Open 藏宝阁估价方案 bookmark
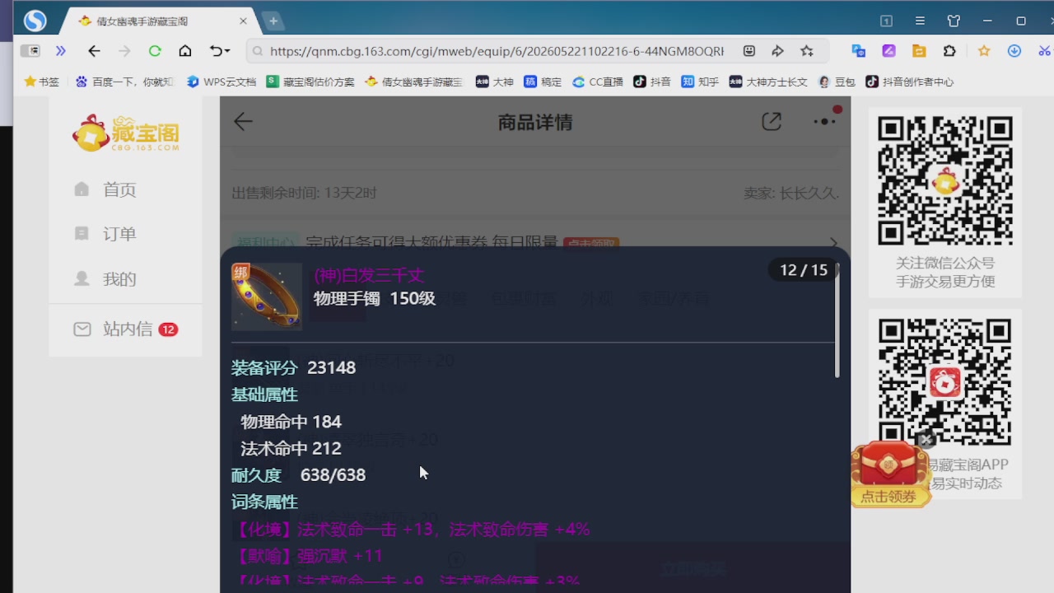Viewport: 1054px width, 593px height. [310, 82]
